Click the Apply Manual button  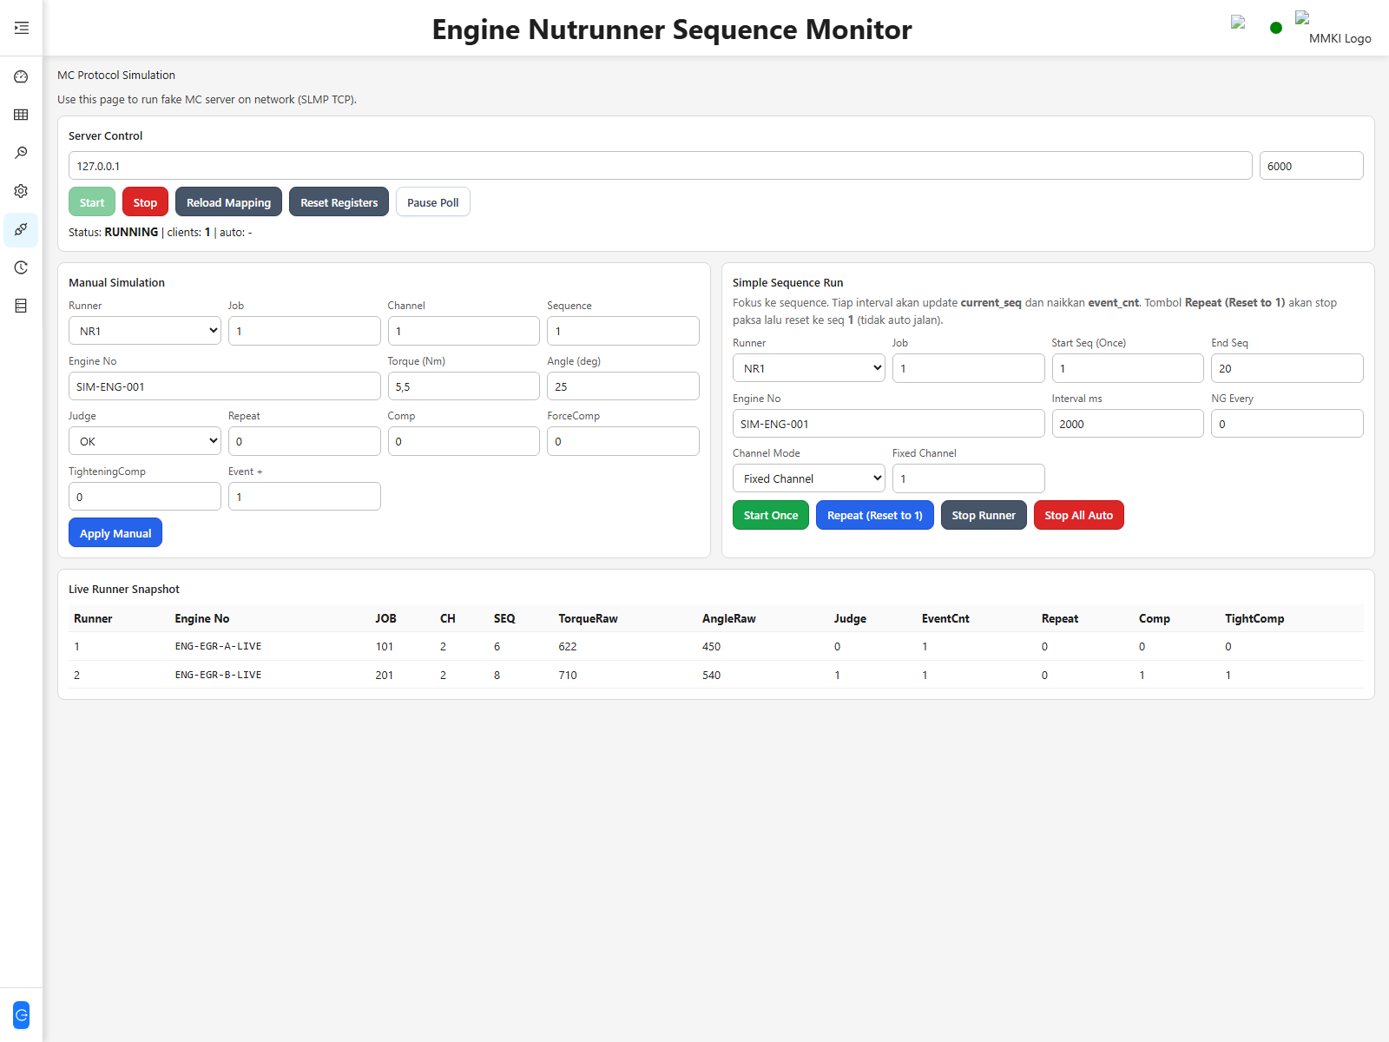click(115, 533)
